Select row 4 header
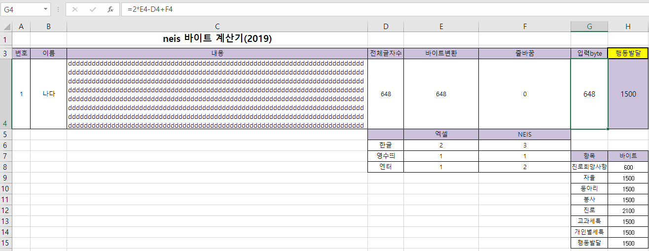 click(x=6, y=94)
